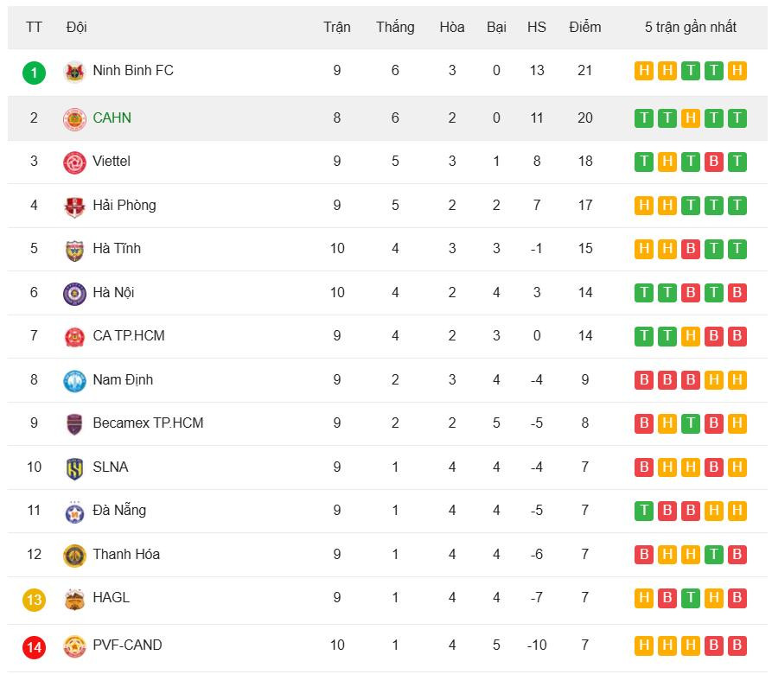This screenshot has height=674, width=772.
Task: Open the Becamex TP.HCM team link
Action: click(148, 423)
